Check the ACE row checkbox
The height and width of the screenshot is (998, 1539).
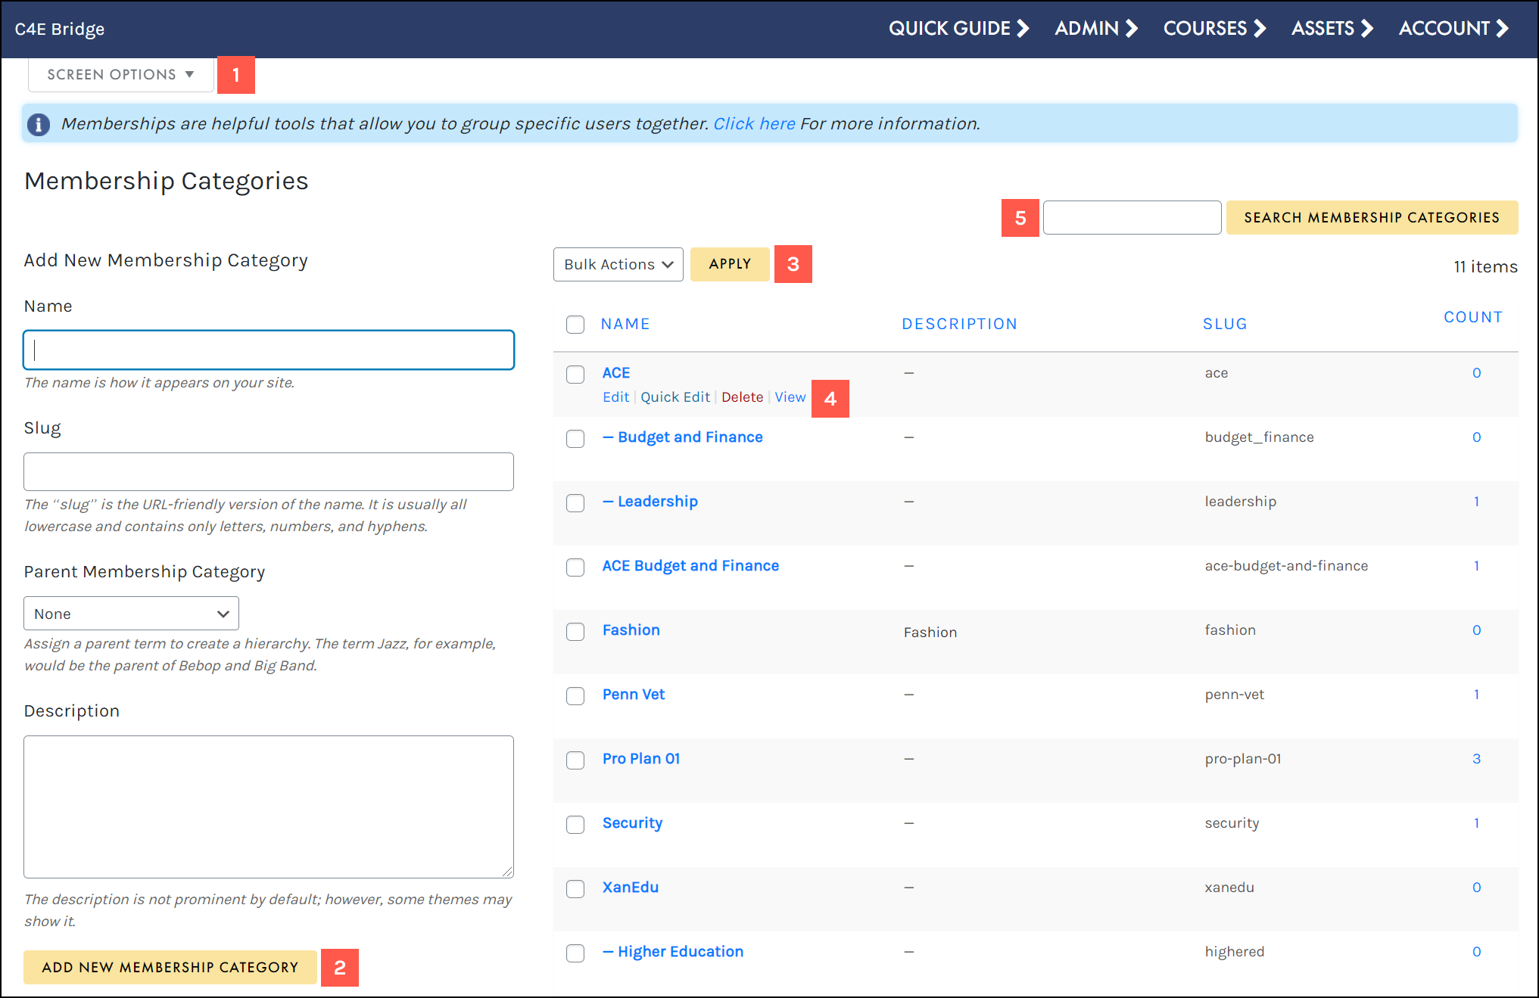(575, 375)
